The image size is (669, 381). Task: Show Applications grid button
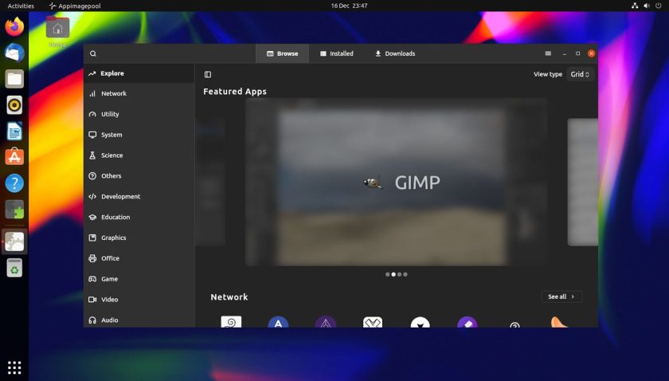point(14,367)
